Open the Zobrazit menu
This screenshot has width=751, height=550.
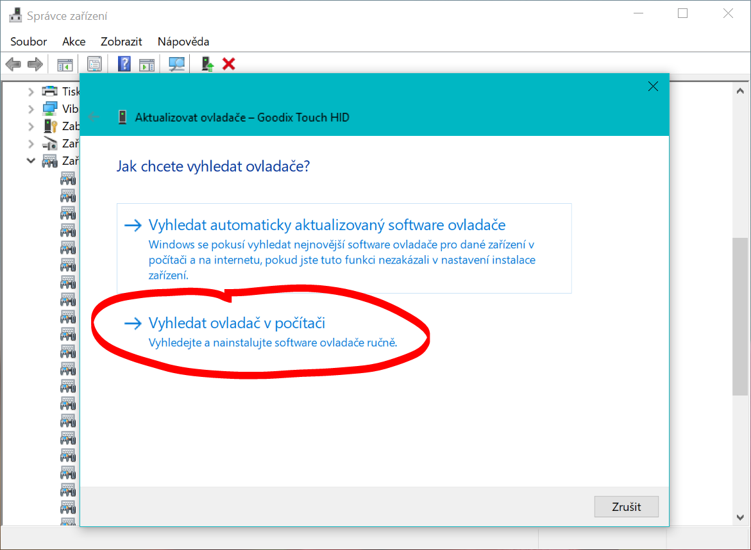121,42
